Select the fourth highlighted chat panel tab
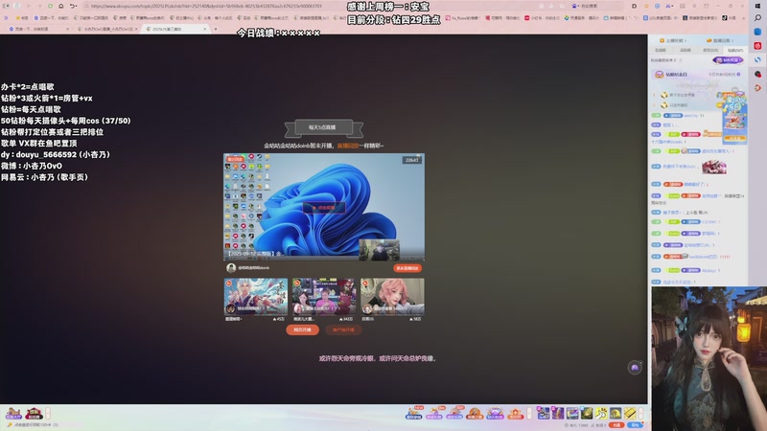Image resolution: width=767 pixels, height=431 pixels. pyautogui.click(x=735, y=51)
